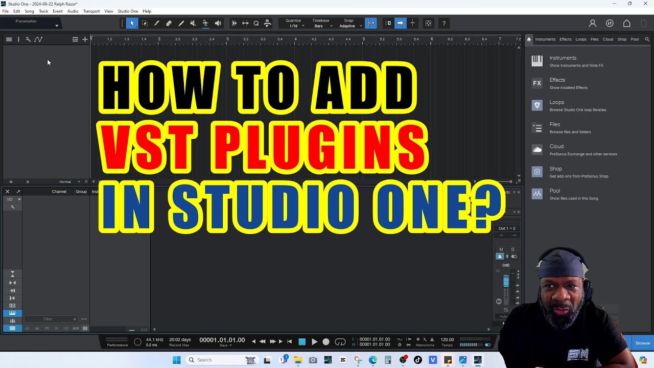Open Instruments and Note FX browser entry
Image resolution: width=654 pixels, height=368 pixels.
click(x=576, y=61)
